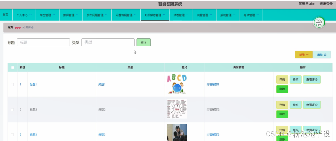Expand the 试卷管理 menu arrow

(187, 15)
